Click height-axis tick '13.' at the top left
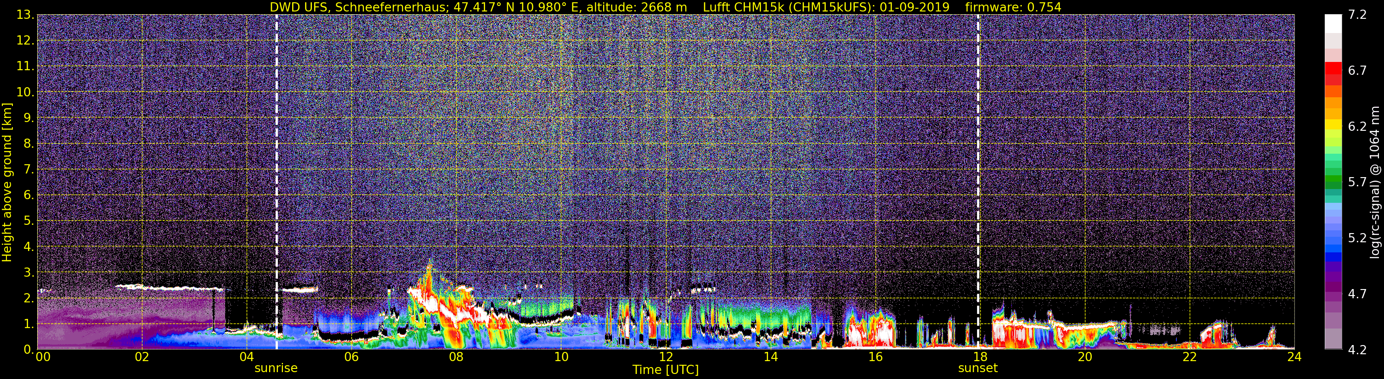The image size is (1384, 379). point(25,15)
